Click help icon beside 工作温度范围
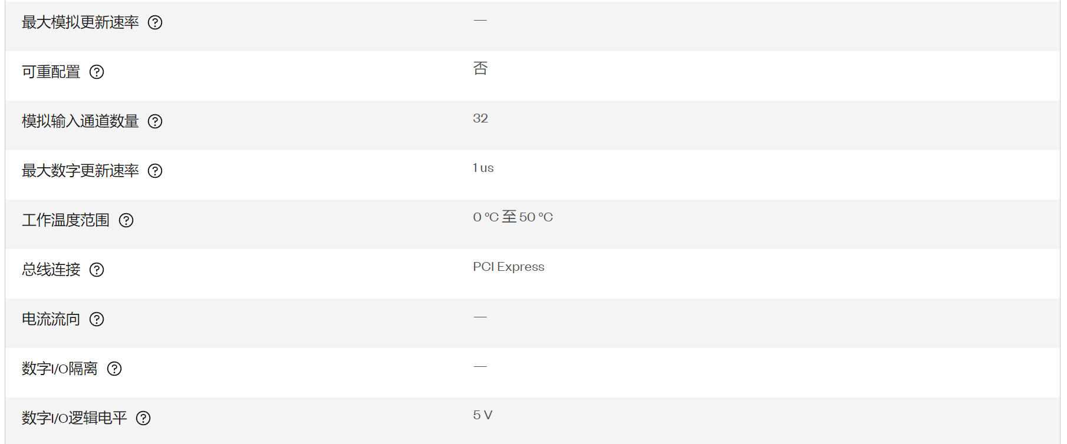Image resolution: width=1067 pixels, height=444 pixels. (126, 220)
